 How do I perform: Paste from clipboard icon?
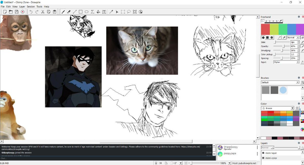coord(54,12)
